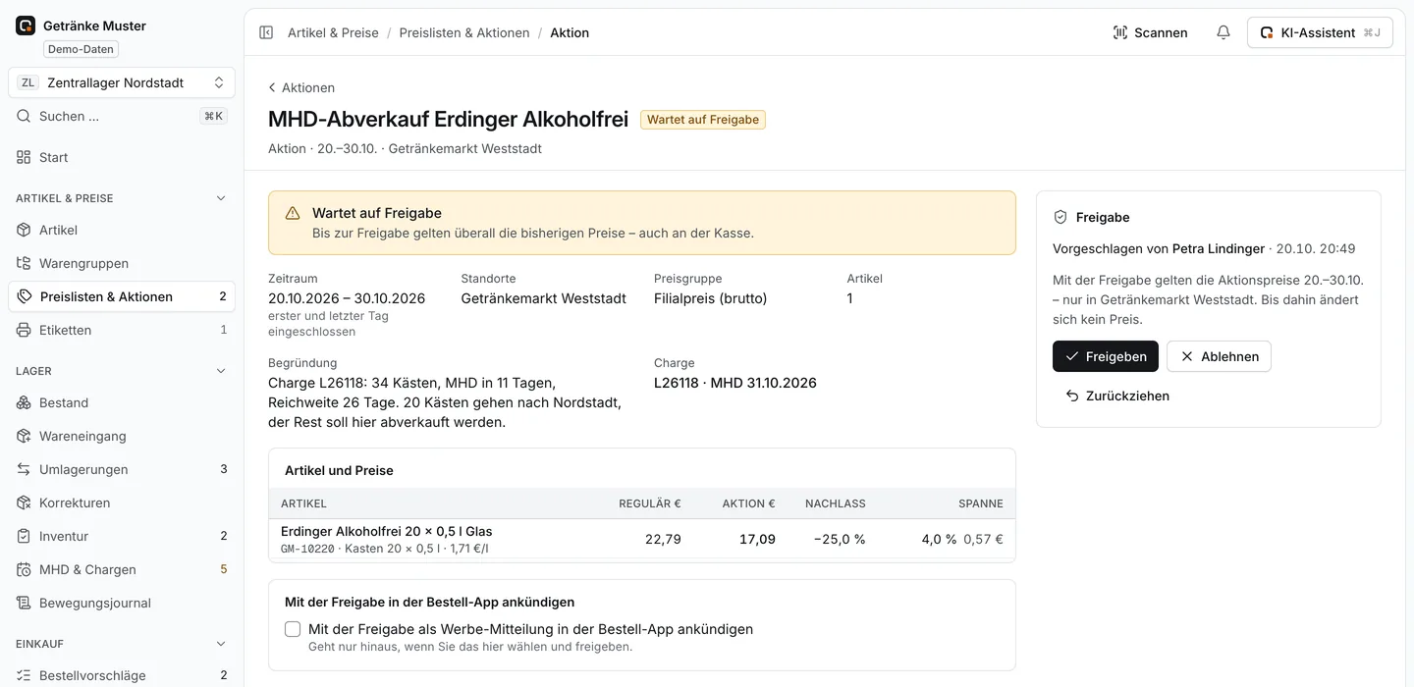This screenshot has height=687, width=1414.
Task: Go to Start in sidebar
Action: 122,157
